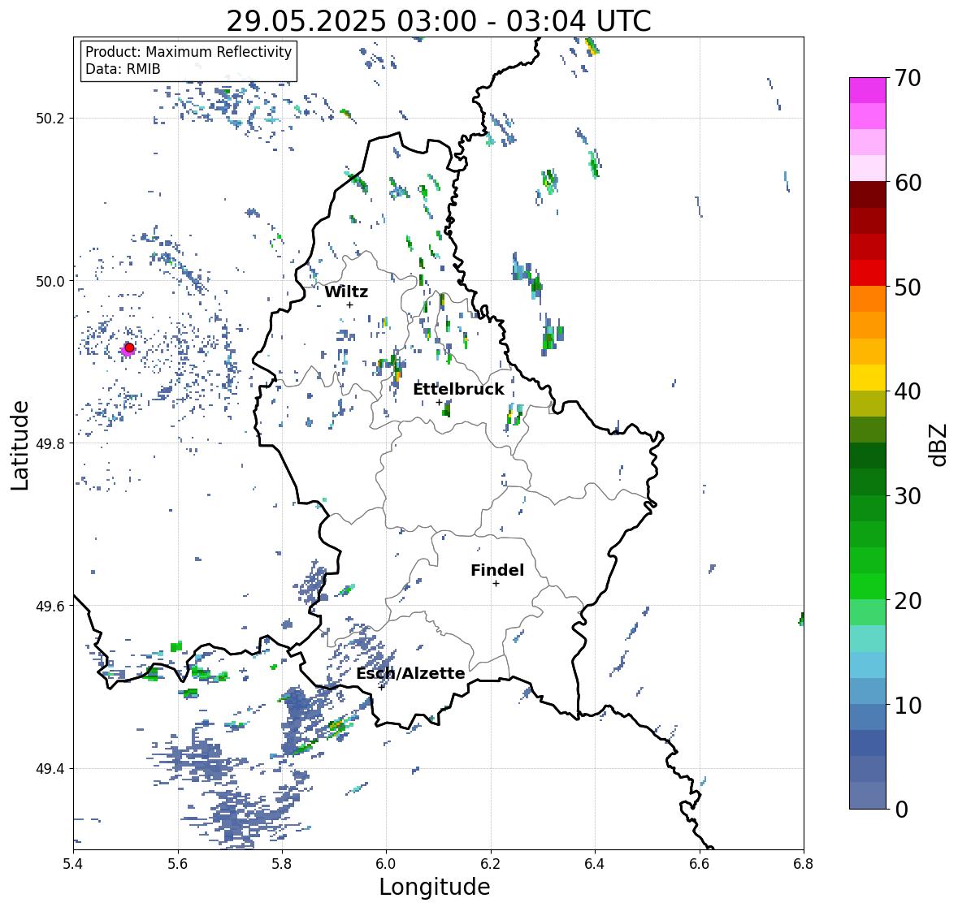The height and width of the screenshot is (907, 958).
Task: Click the 5.4 longitude tick label
Action: tap(73, 864)
